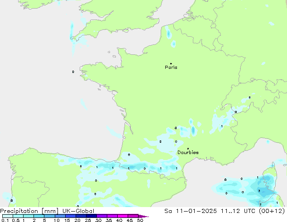The height and width of the screenshot is (222, 287).
Task: Click the legend value '0.5'
Action: [16, 220]
